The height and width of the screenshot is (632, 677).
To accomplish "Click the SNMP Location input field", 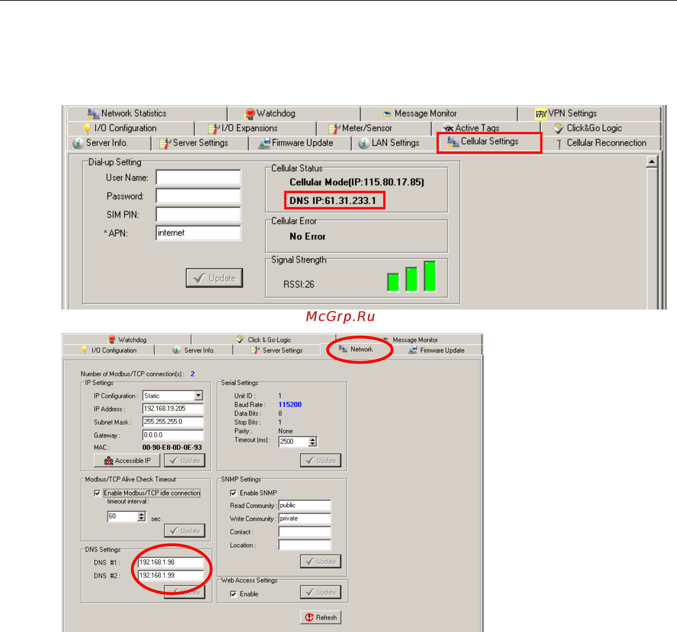I will pos(304,545).
